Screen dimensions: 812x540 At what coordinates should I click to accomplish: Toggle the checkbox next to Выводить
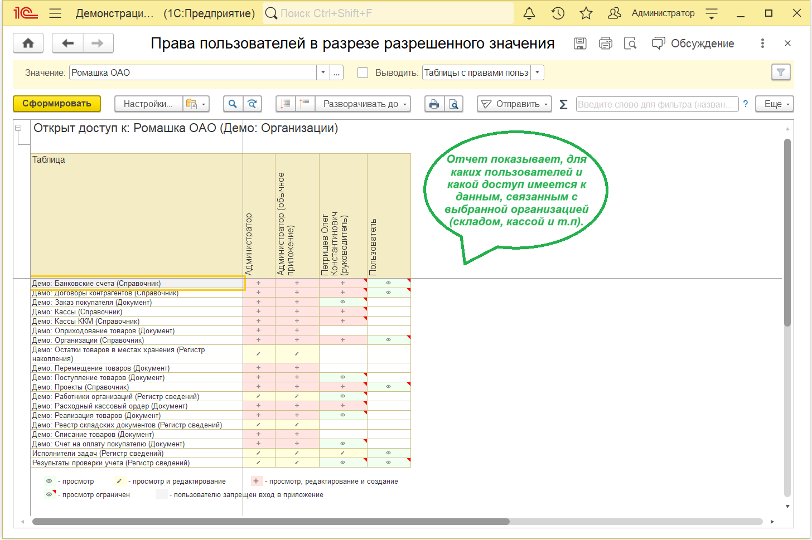coord(362,73)
